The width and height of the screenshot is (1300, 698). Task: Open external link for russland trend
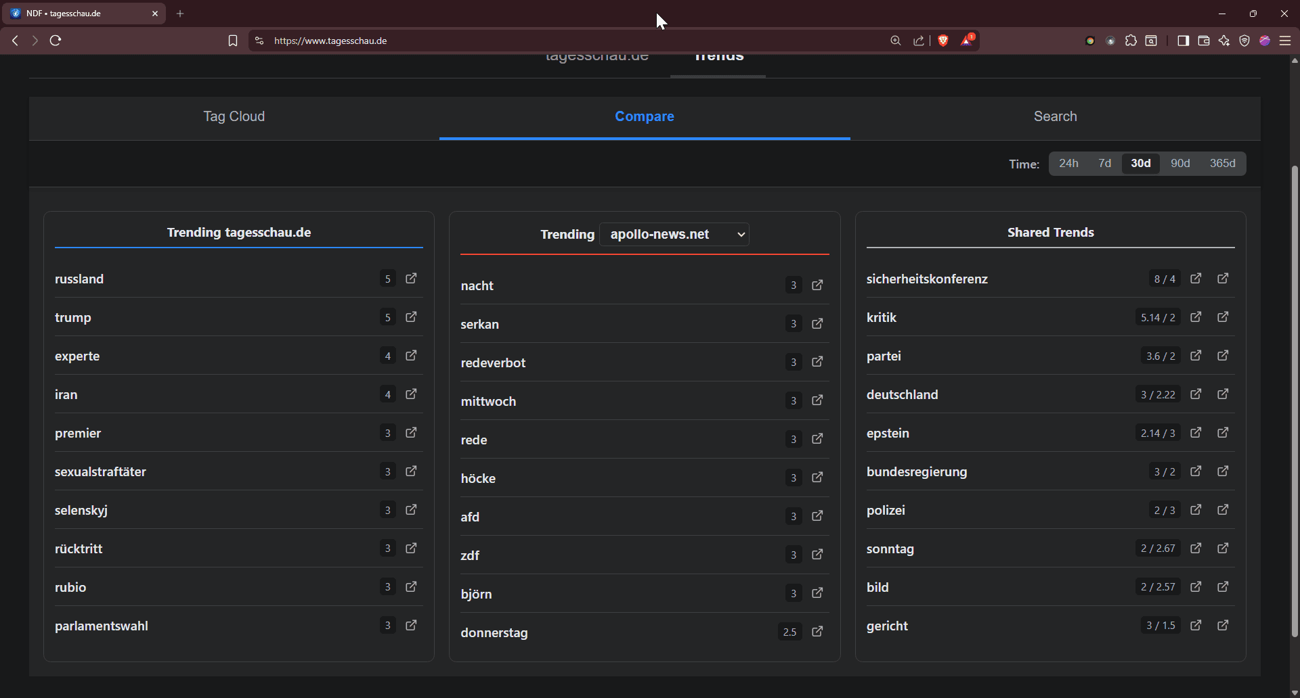[x=411, y=279]
